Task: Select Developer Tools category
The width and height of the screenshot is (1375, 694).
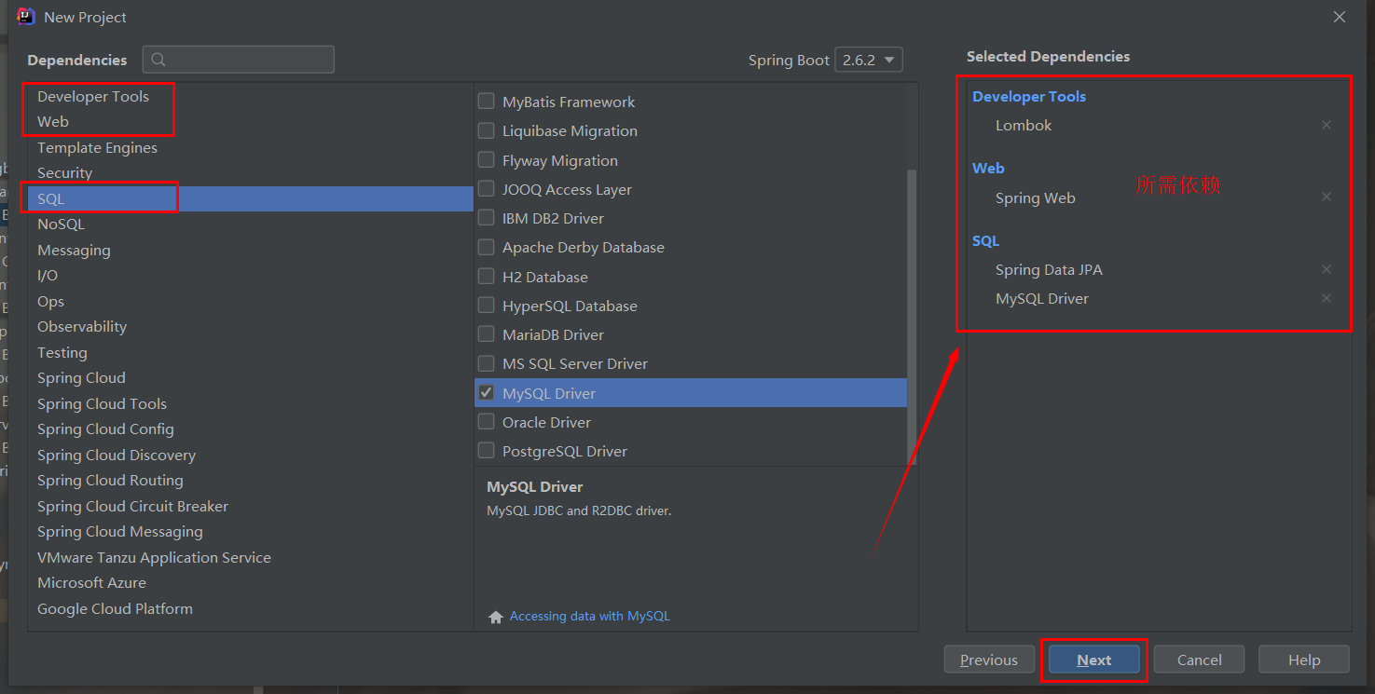Action: coord(251,96)
